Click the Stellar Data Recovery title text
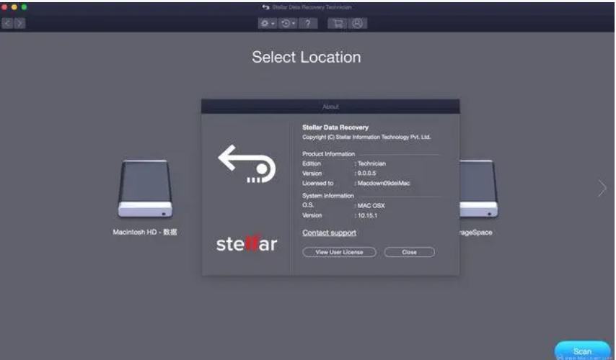 (335, 127)
